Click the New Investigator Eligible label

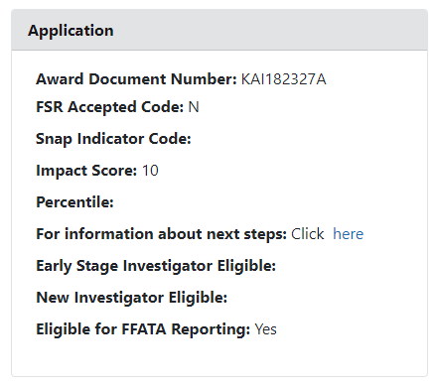coord(132,298)
